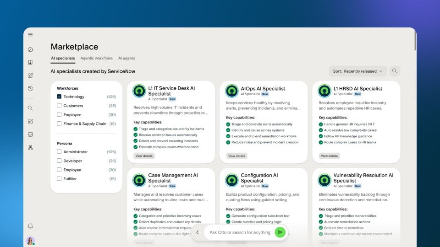Open the inbox sidebar icon
This screenshot has height=247, width=440.
(30, 134)
